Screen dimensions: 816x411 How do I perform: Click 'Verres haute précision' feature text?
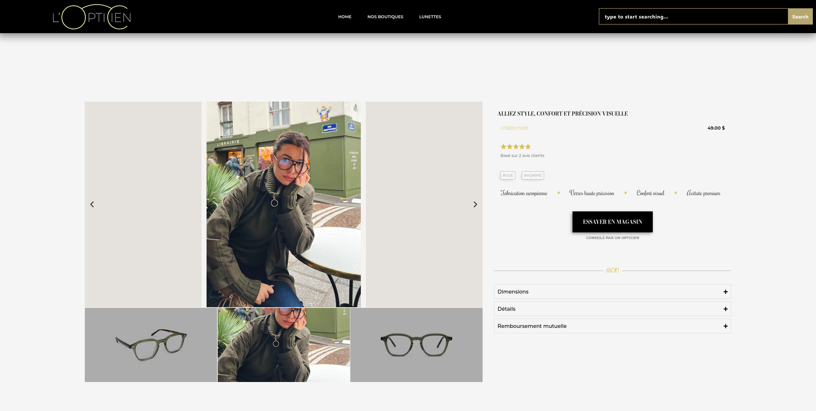(592, 193)
